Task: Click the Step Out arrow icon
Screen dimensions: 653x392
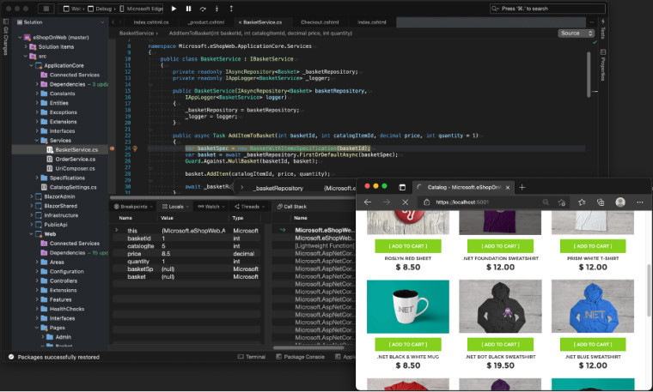Action: click(231, 9)
